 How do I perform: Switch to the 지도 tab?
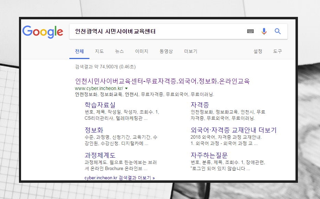pyautogui.click(x=99, y=51)
